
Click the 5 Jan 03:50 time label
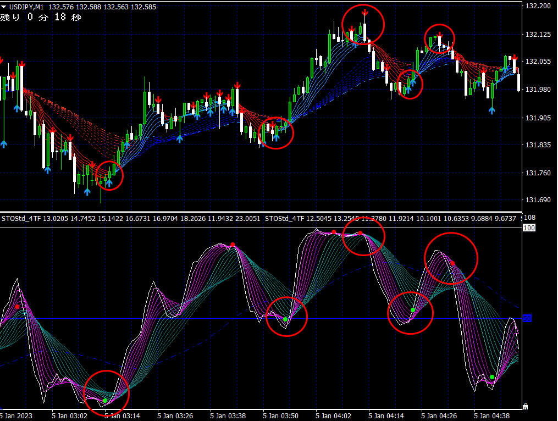(280, 416)
